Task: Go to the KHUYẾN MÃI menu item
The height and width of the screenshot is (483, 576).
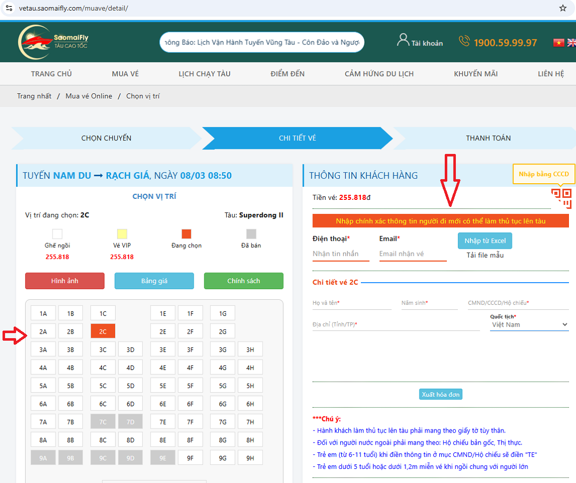Action: coord(476,74)
